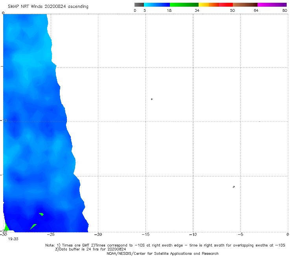Click the bottom longitude axis label "-10"

coord(193,234)
